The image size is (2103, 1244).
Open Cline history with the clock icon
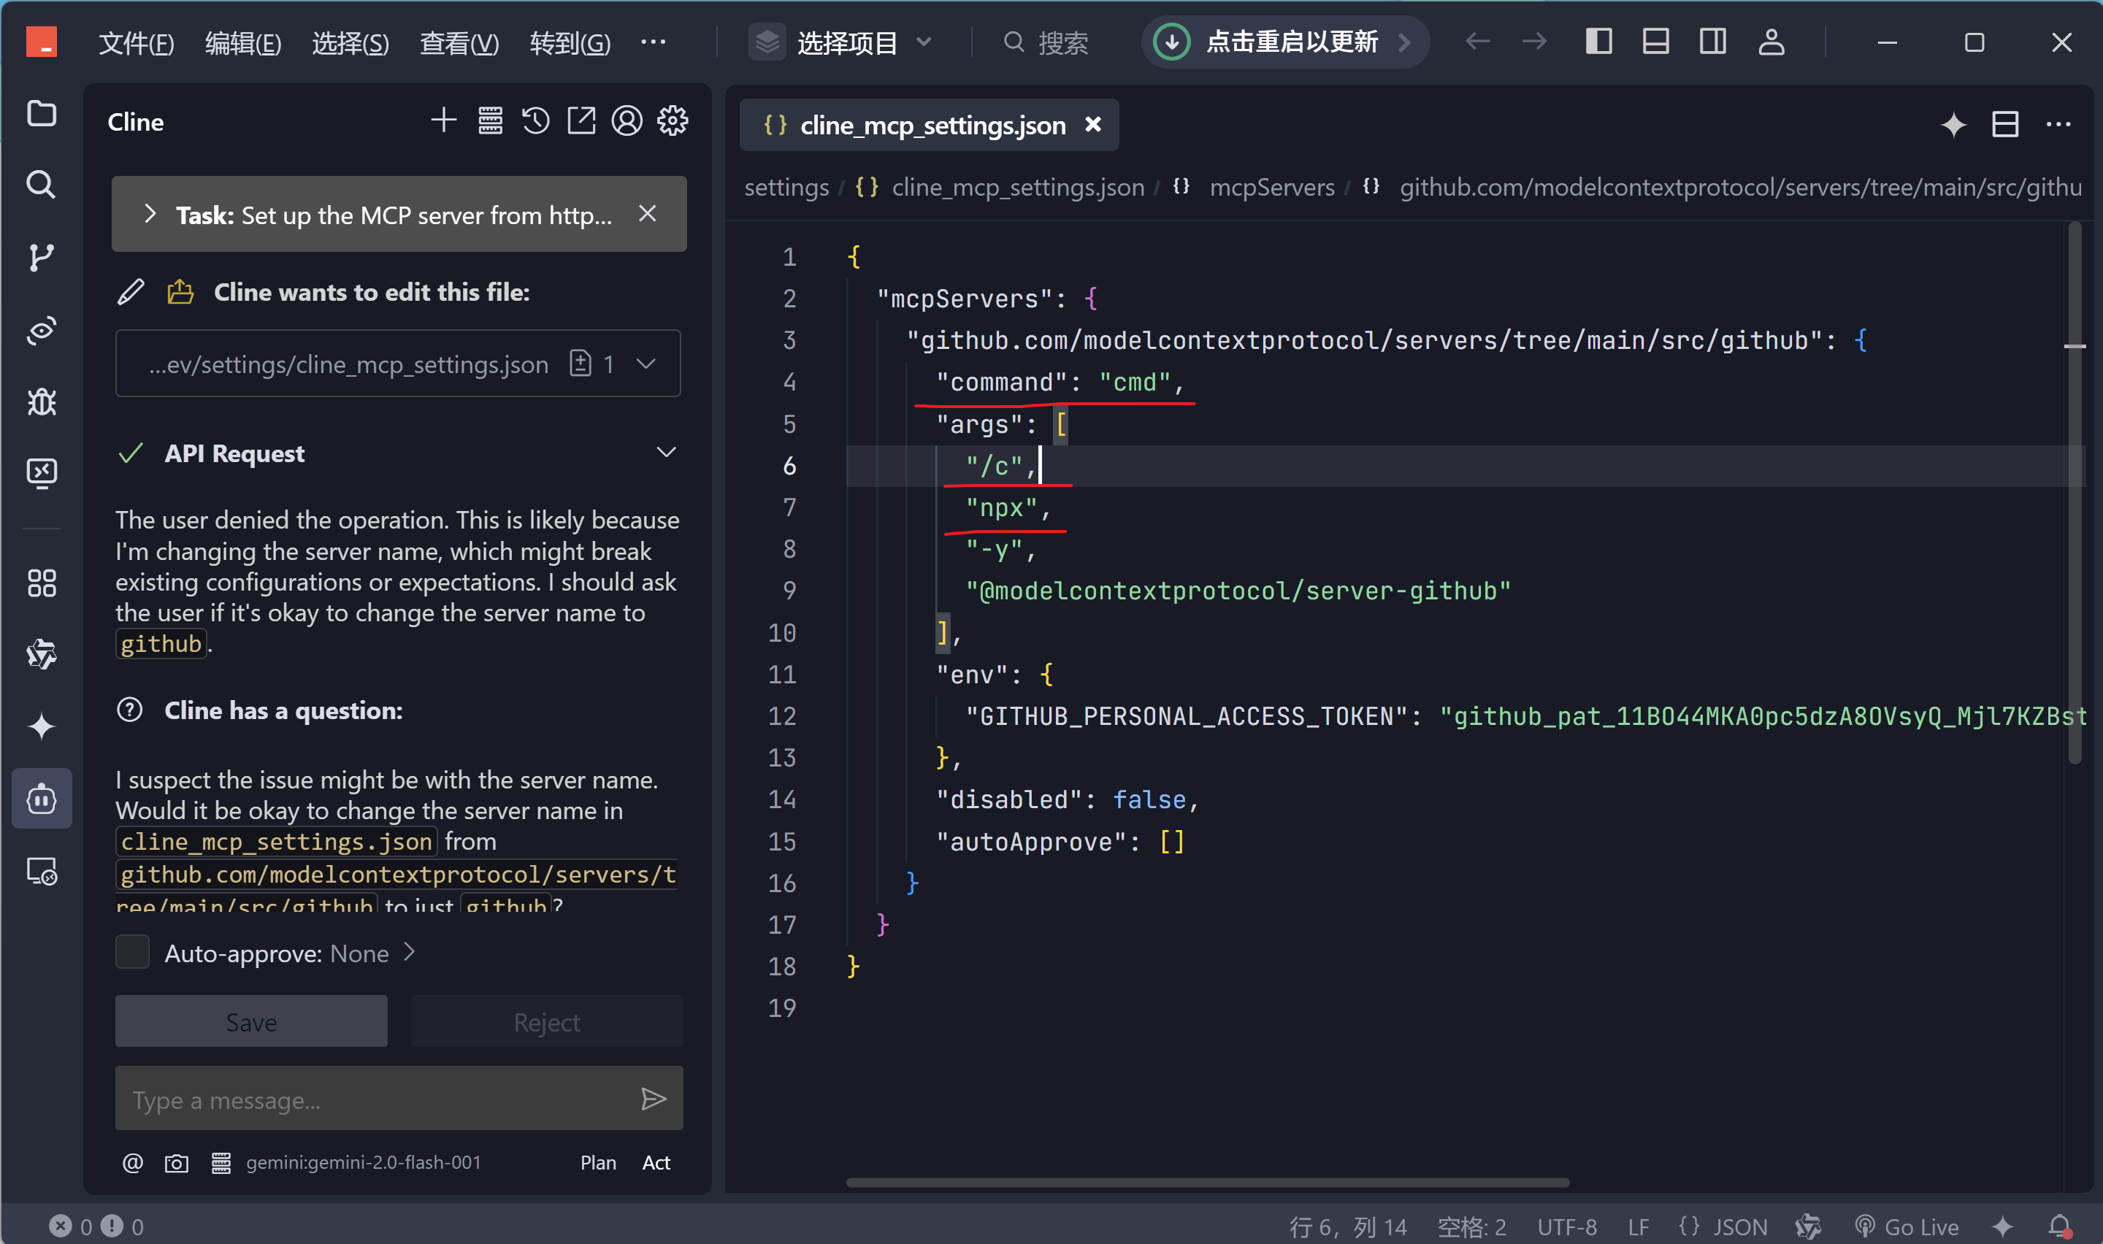535,121
